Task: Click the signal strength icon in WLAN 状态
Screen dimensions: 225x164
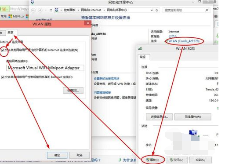Action: pyautogui.click(x=140, y=48)
